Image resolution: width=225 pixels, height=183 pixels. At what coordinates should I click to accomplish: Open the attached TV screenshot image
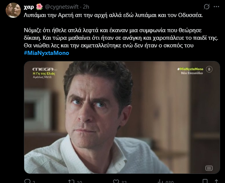click(x=122, y=117)
